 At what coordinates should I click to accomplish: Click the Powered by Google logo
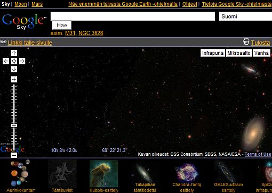12,148
